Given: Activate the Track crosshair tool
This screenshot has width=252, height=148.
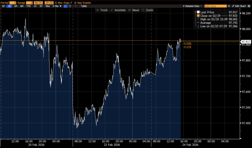Looking at the screenshot, I should (102, 10).
